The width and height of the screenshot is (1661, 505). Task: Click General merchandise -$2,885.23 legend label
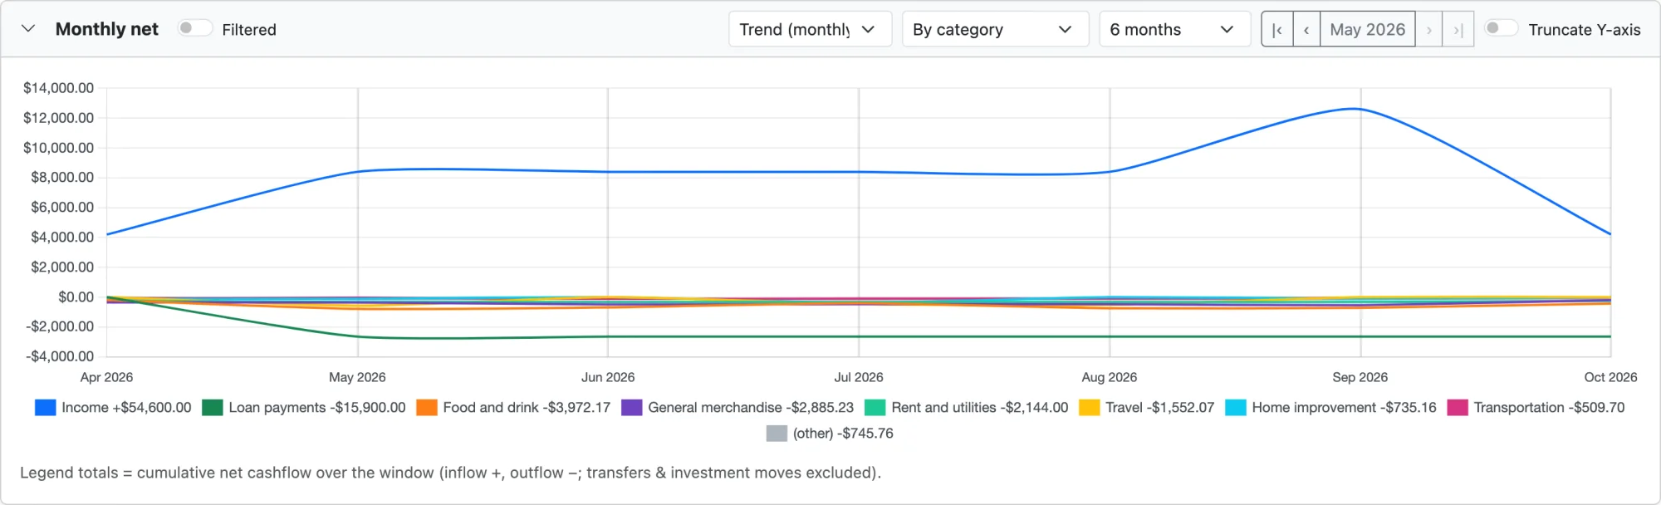(751, 408)
